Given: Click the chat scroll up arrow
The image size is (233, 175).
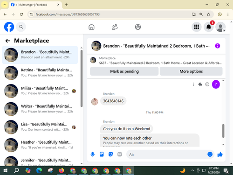Looking at the screenshot, I should [223, 81].
